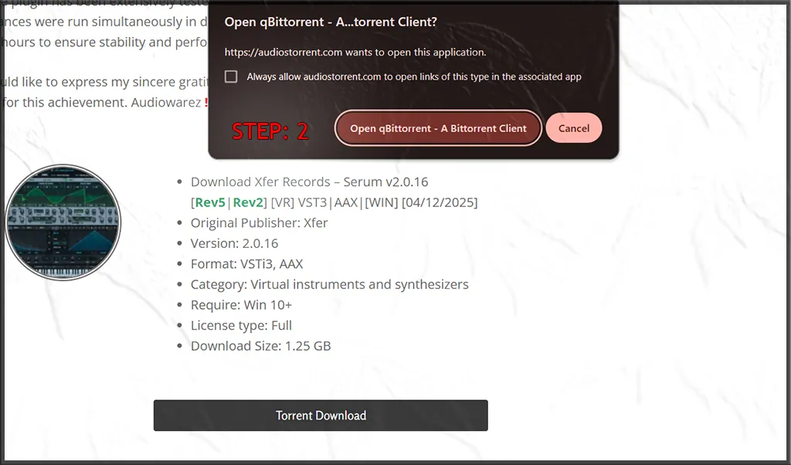Check Always allow audiostorrent.com checkbox
This screenshot has width=791, height=465.
[231, 76]
